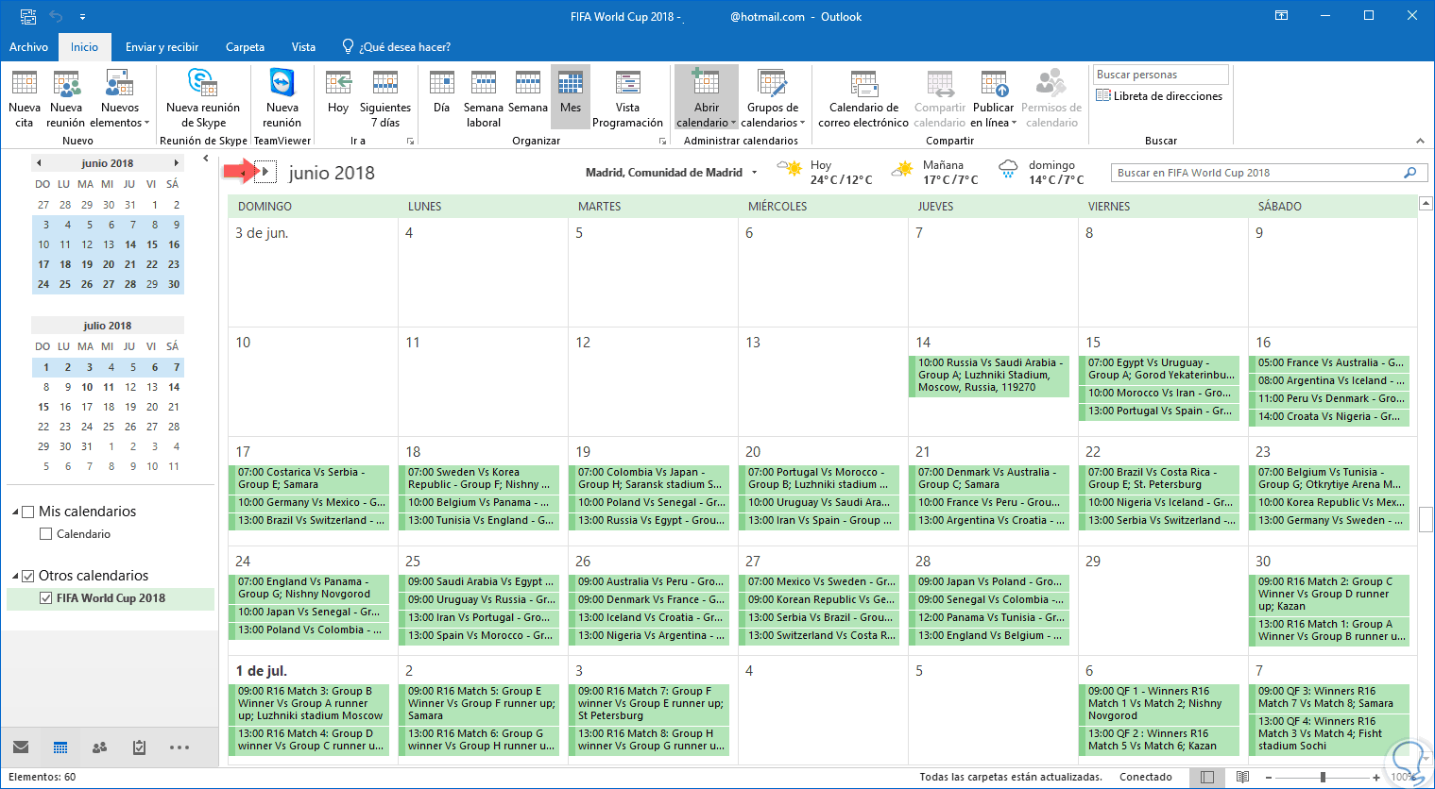Open the QF 1 - Winners R16 event
The height and width of the screenshot is (789, 1435).
pos(1158,703)
